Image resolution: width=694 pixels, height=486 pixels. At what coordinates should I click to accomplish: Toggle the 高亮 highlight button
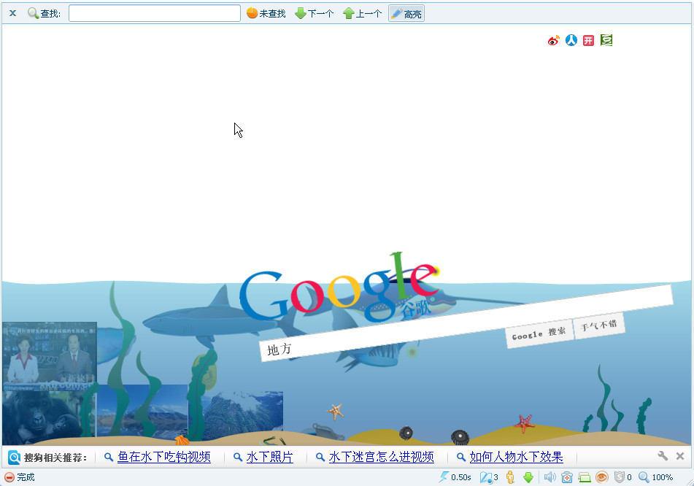pyautogui.click(x=406, y=13)
